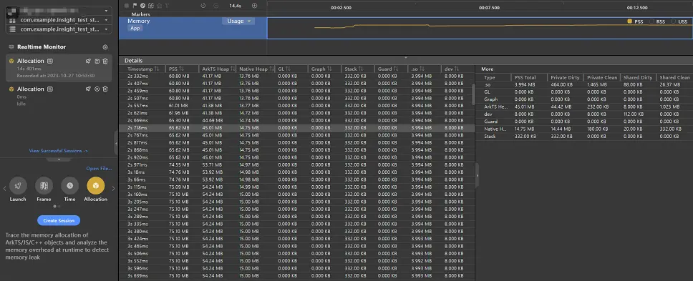Collapse the Details panel with top-center arrow
The image size is (693, 281).
click(406, 57)
